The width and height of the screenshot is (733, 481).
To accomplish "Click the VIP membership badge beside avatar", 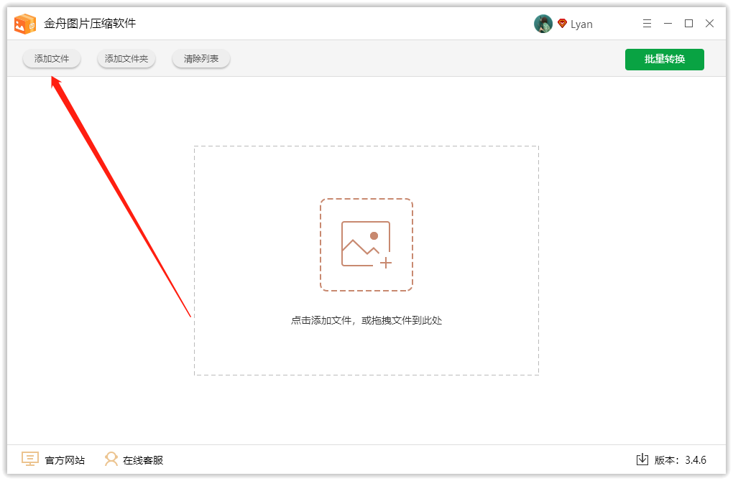I will click(561, 23).
